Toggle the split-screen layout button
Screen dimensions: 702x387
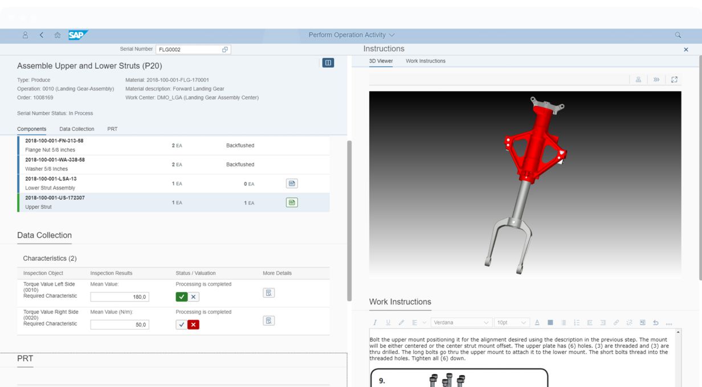pos(328,63)
